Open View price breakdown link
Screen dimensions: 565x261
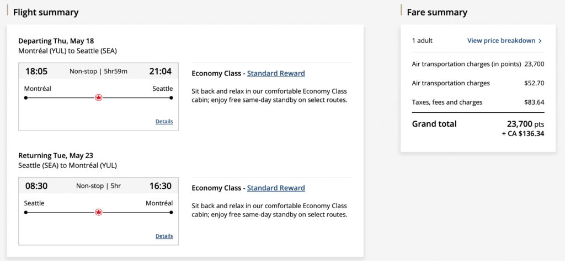(501, 41)
